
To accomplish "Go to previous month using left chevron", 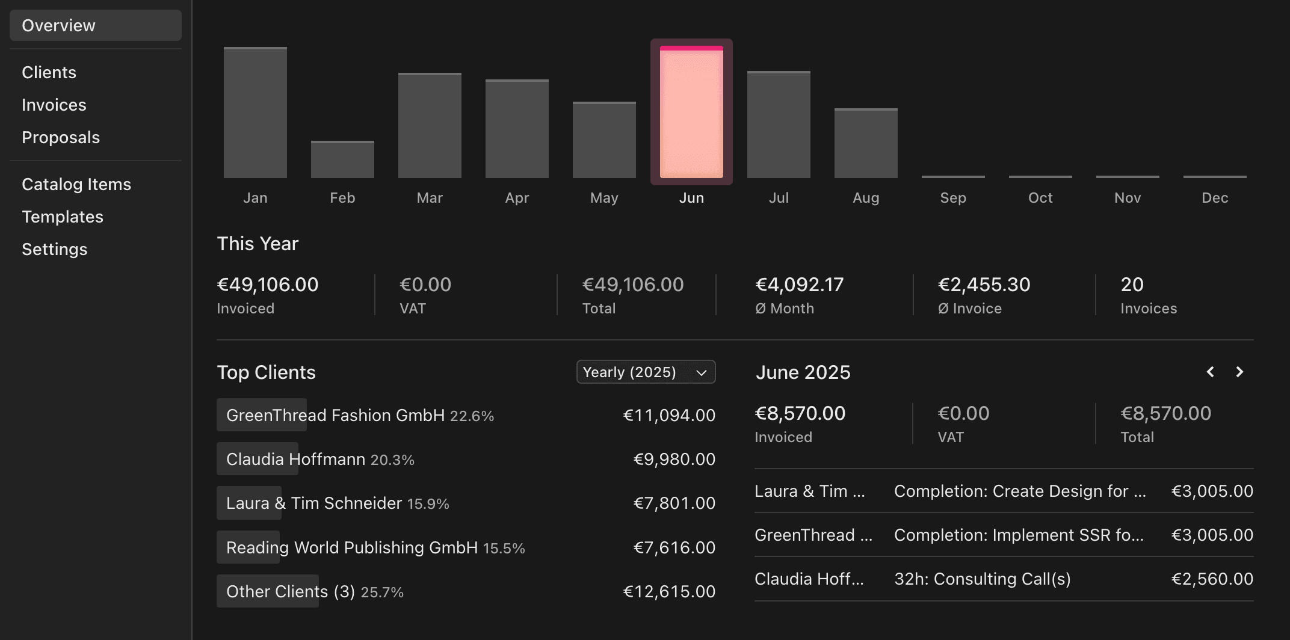I will point(1211,372).
